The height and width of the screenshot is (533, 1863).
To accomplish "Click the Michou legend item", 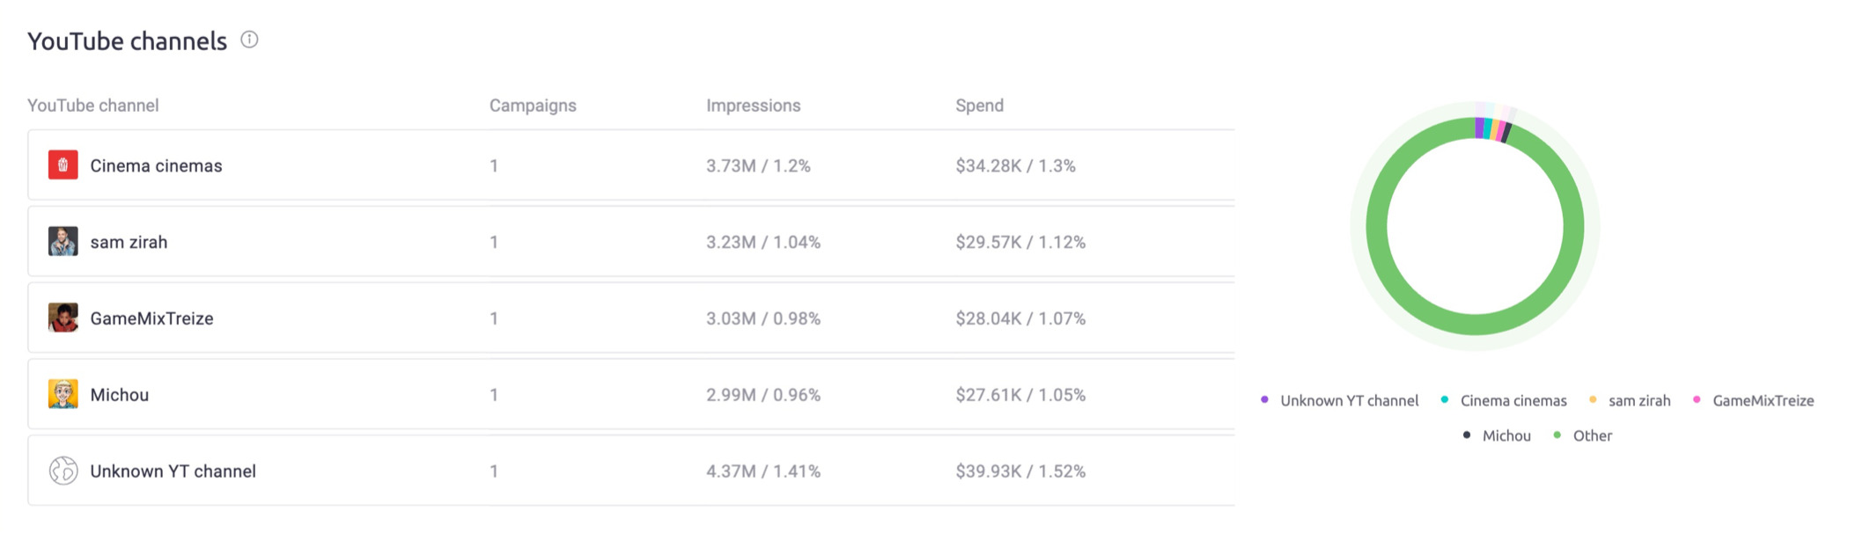I will point(1496,435).
